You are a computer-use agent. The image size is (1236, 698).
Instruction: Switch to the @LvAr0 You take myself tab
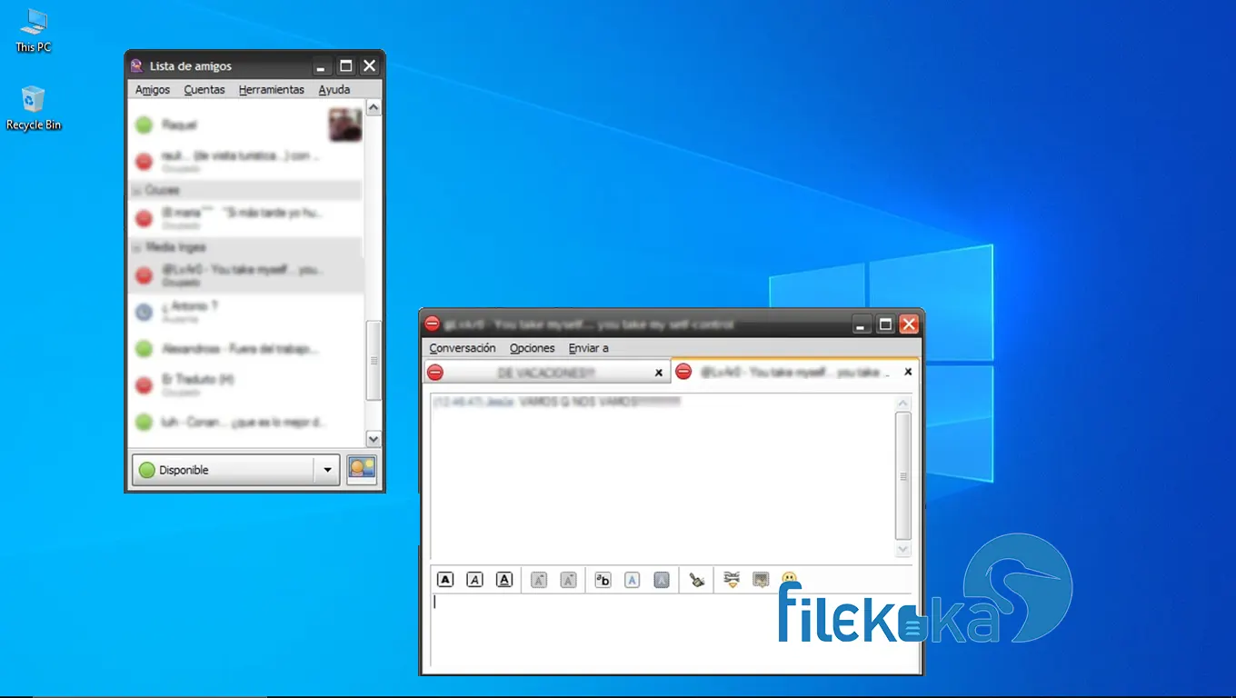[795, 372]
